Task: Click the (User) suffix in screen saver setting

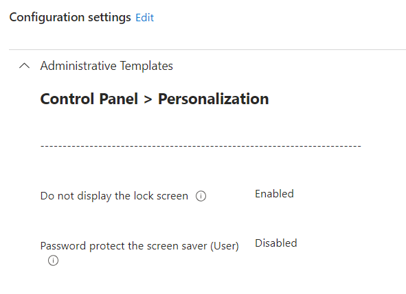Action: click(225, 246)
